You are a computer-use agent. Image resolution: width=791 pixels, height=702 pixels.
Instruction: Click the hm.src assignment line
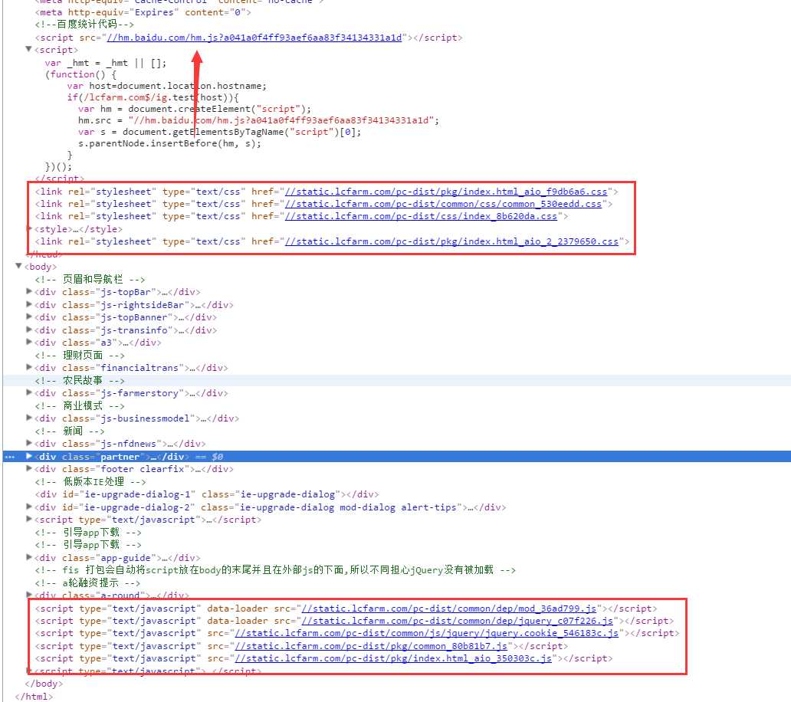(259, 120)
